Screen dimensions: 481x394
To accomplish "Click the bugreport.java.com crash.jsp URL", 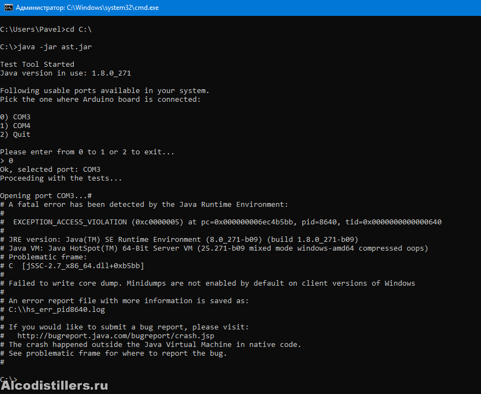I will coord(116,336).
